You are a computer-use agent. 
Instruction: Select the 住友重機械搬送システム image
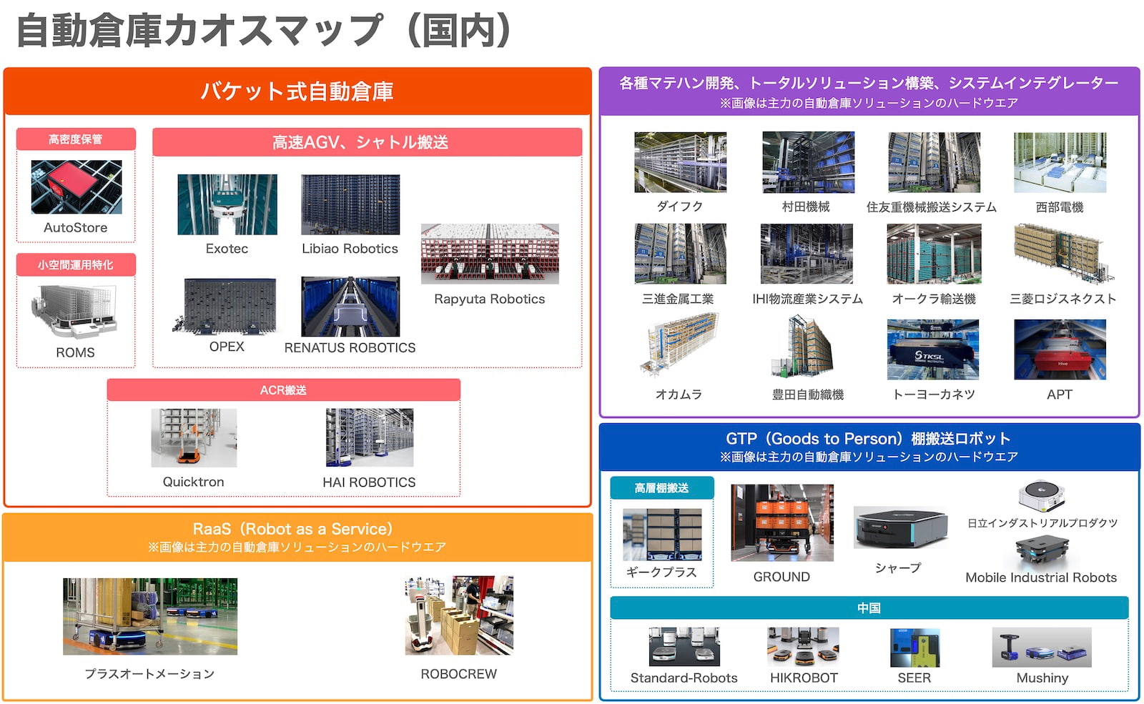click(934, 162)
